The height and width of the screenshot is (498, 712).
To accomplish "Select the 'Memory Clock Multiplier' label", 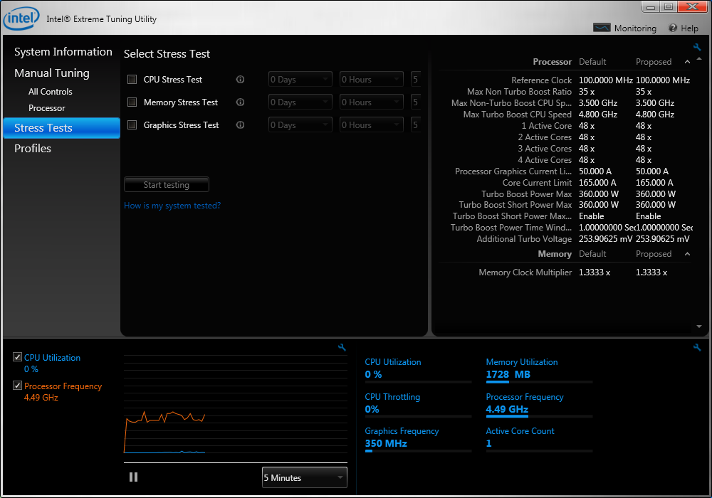I will [x=525, y=272].
